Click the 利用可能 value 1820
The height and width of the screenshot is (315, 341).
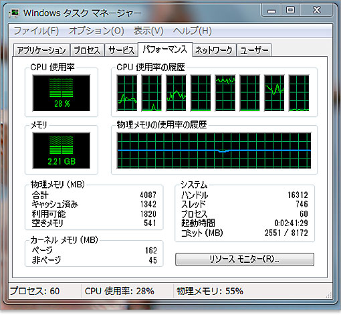click(148, 214)
